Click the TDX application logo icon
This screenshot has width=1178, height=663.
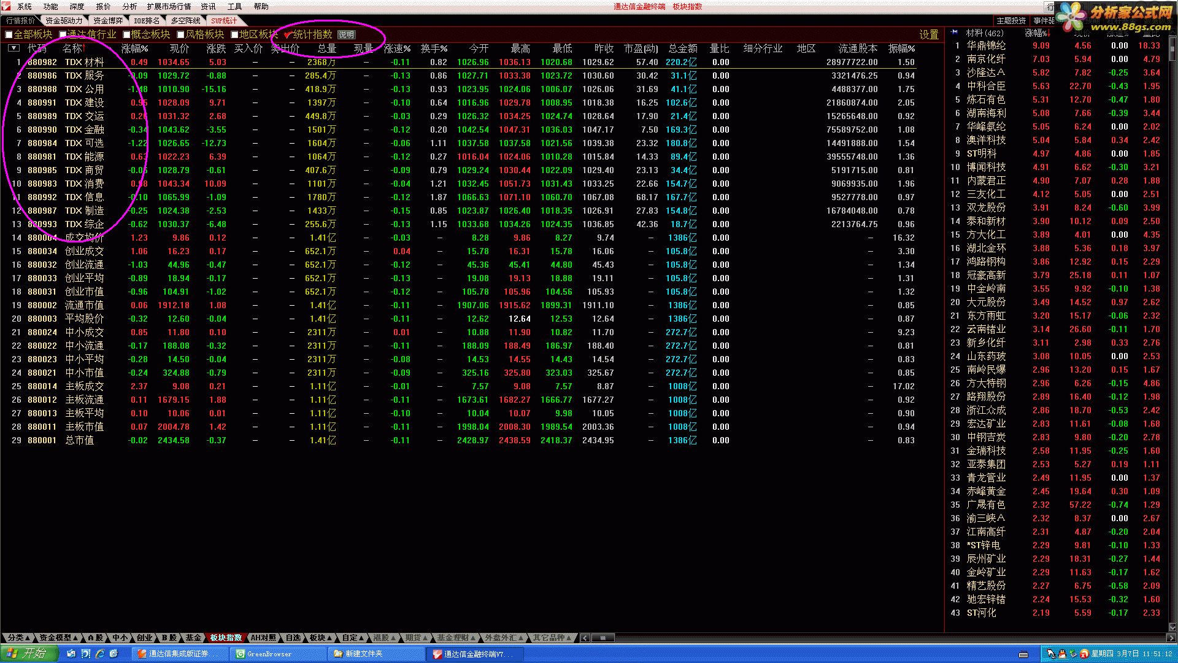coord(6,6)
